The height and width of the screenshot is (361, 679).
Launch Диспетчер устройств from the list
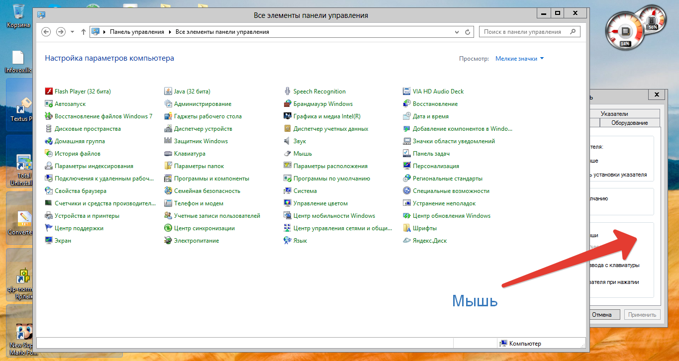click(x=203, y=129)
